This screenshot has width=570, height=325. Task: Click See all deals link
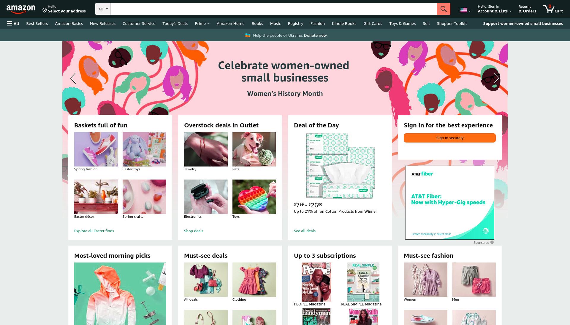pyautogui.click(x=305, y=231)
